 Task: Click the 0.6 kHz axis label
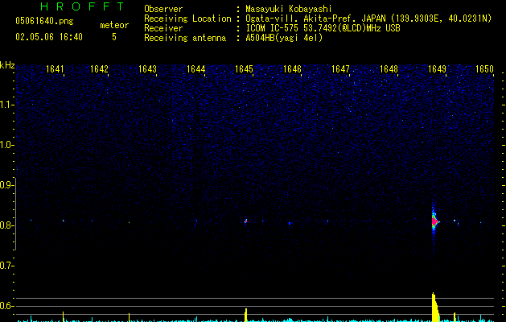point(6,306)
